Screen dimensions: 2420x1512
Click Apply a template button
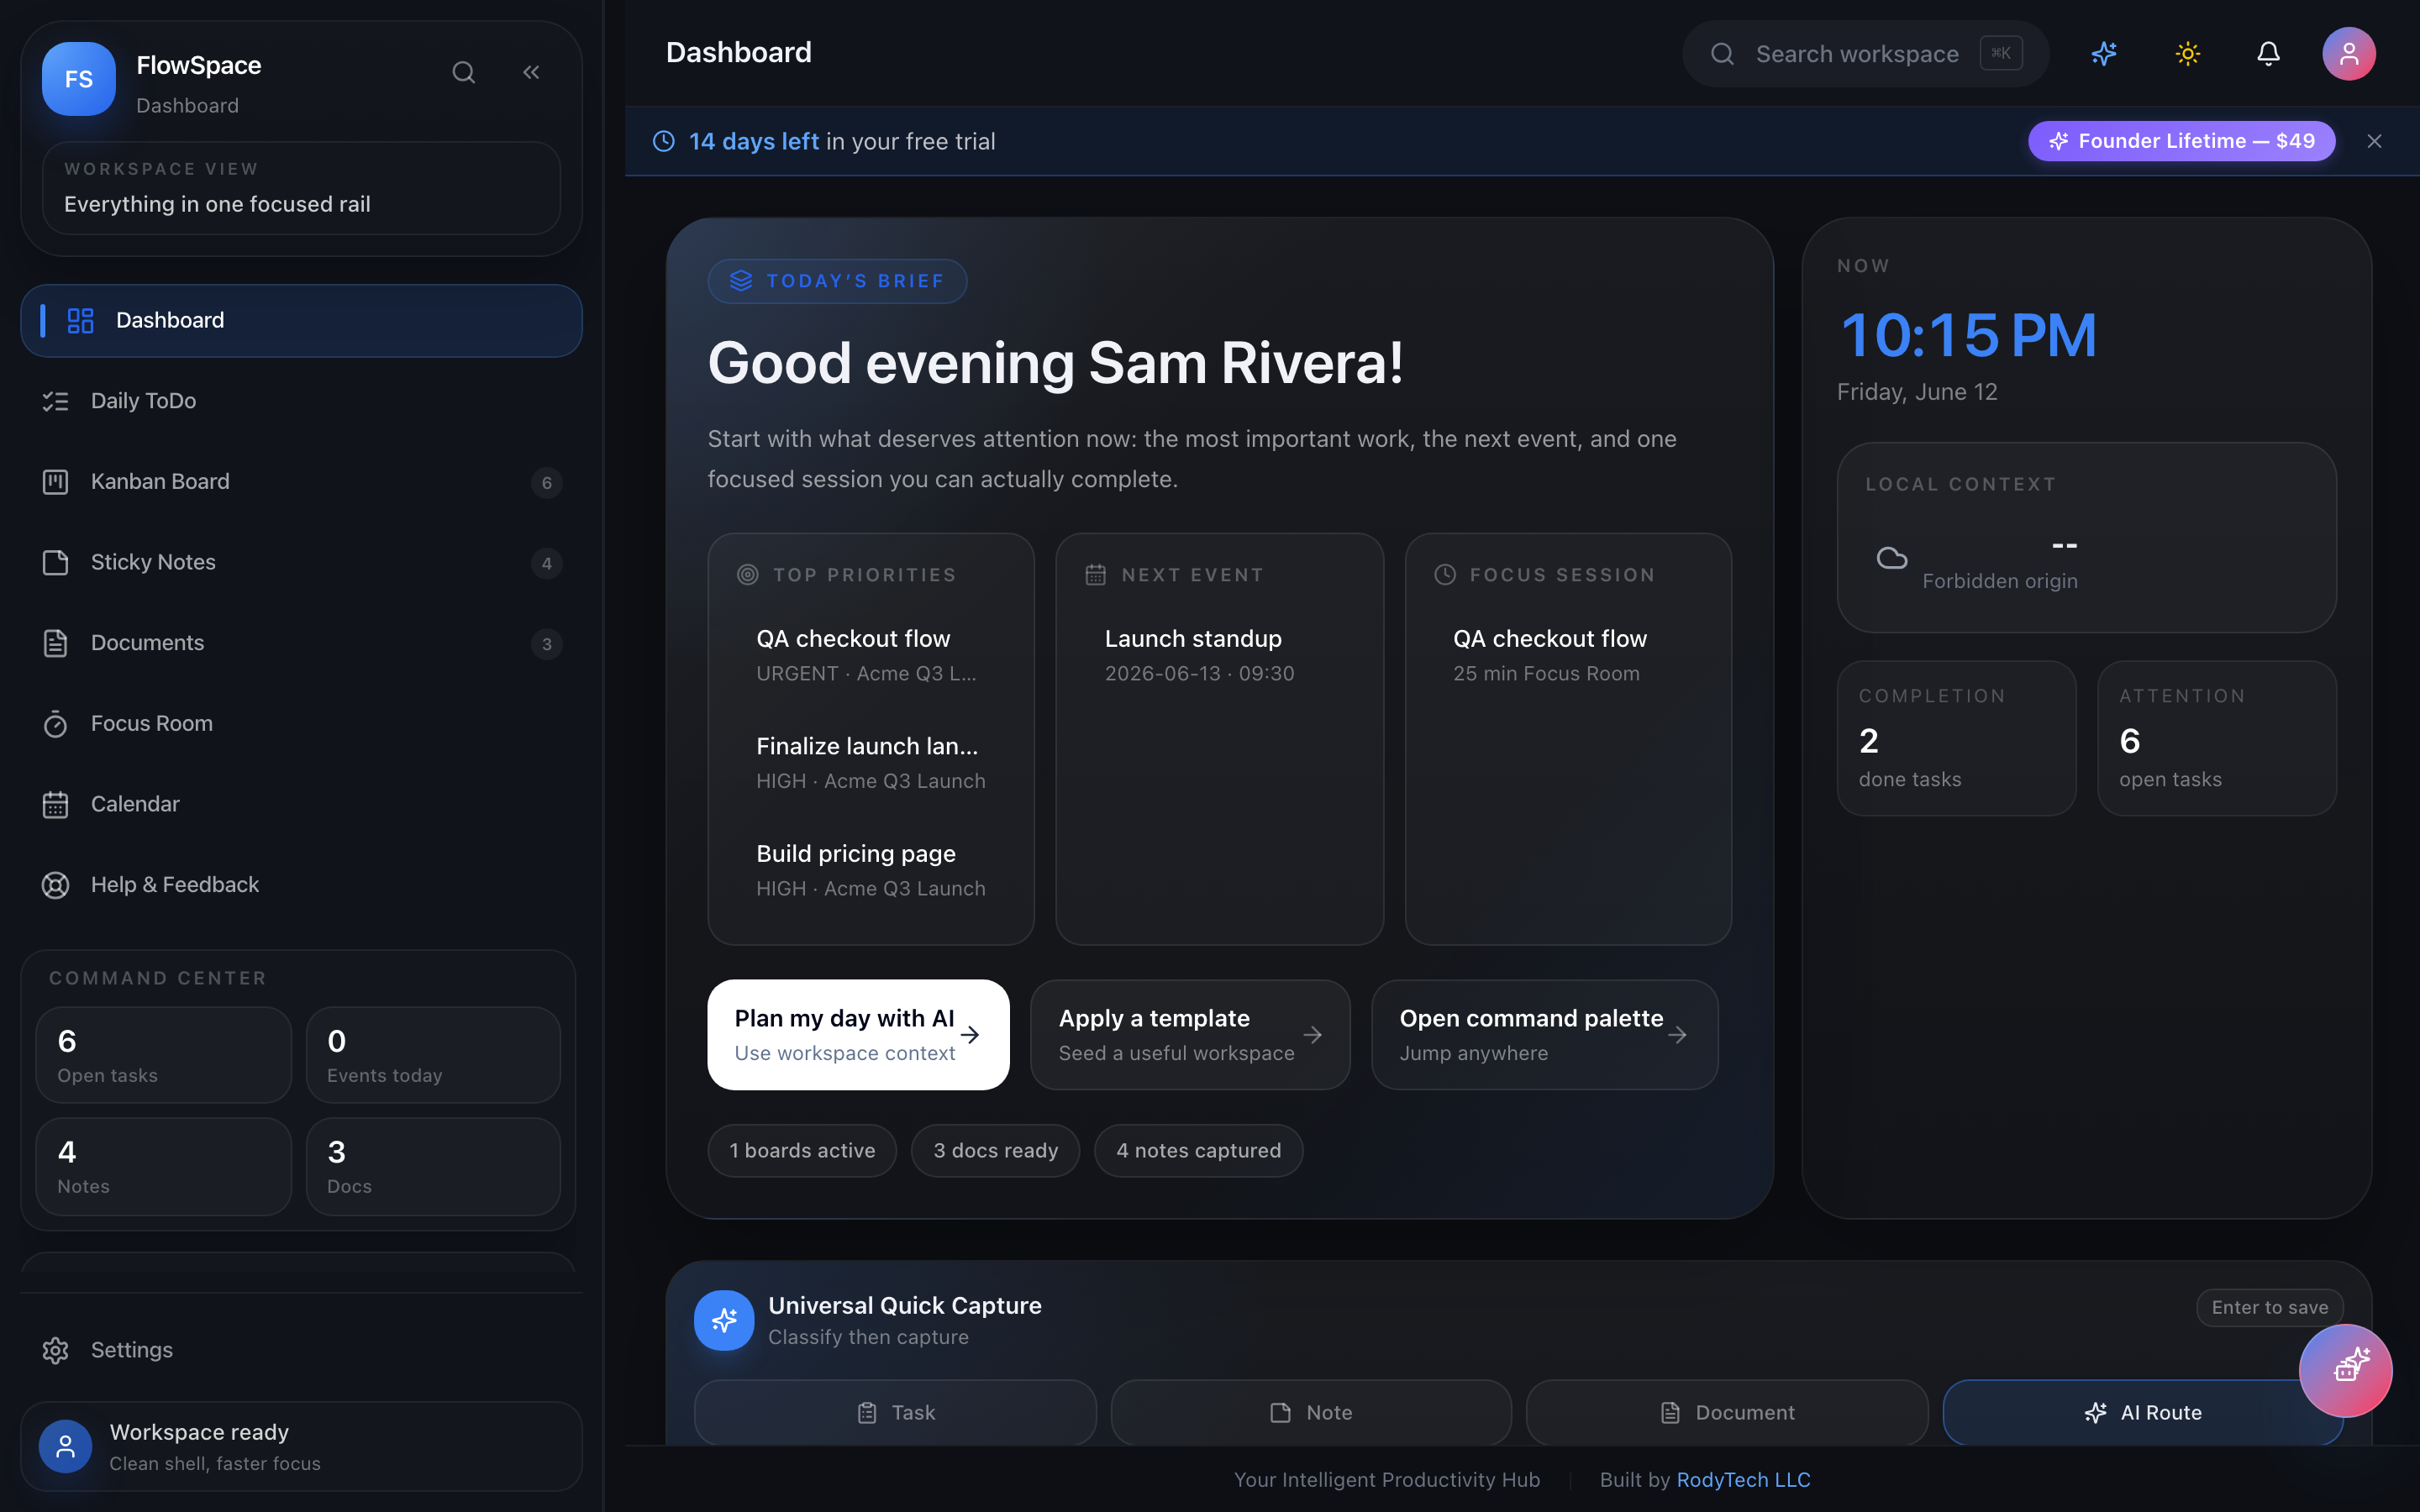[x=1190, y=1034]
